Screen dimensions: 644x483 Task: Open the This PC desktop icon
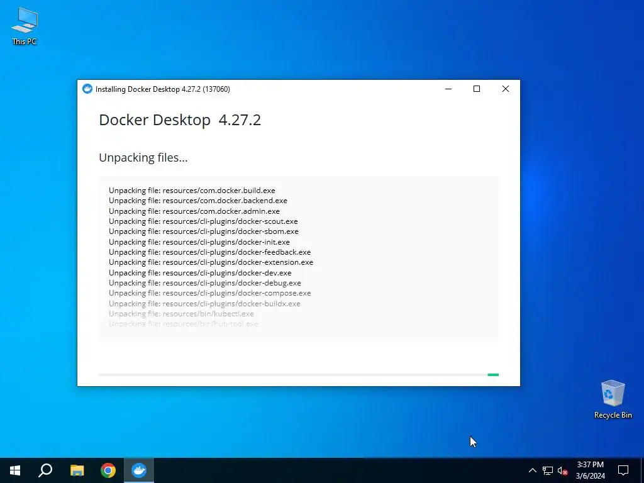tap(25, 26)
